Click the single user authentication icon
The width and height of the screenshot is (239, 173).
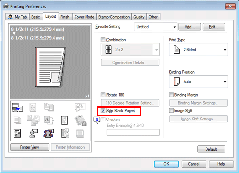tap(33, 133)
